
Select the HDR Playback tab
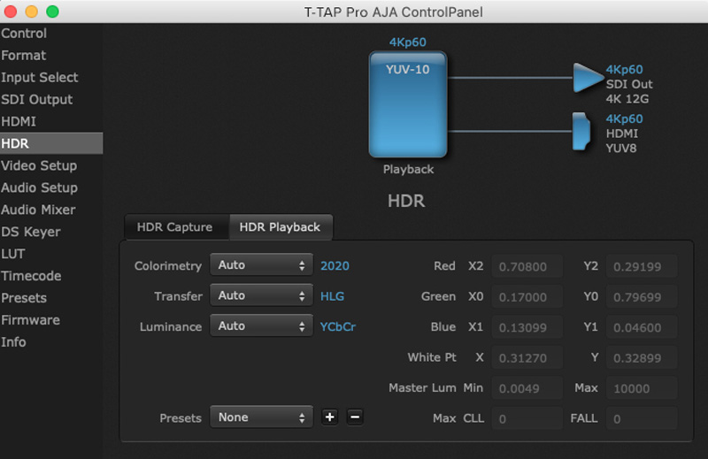(281, 227)
